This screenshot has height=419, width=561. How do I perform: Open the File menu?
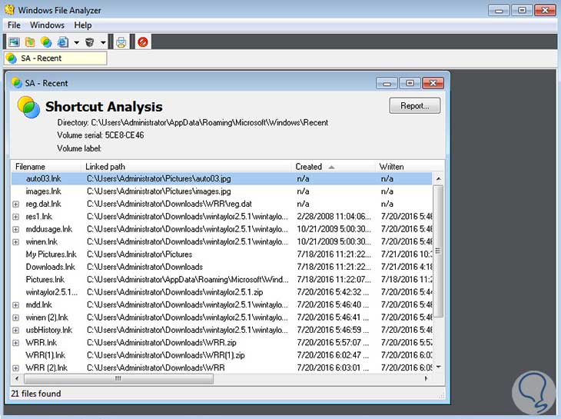[x=14, y=25]
